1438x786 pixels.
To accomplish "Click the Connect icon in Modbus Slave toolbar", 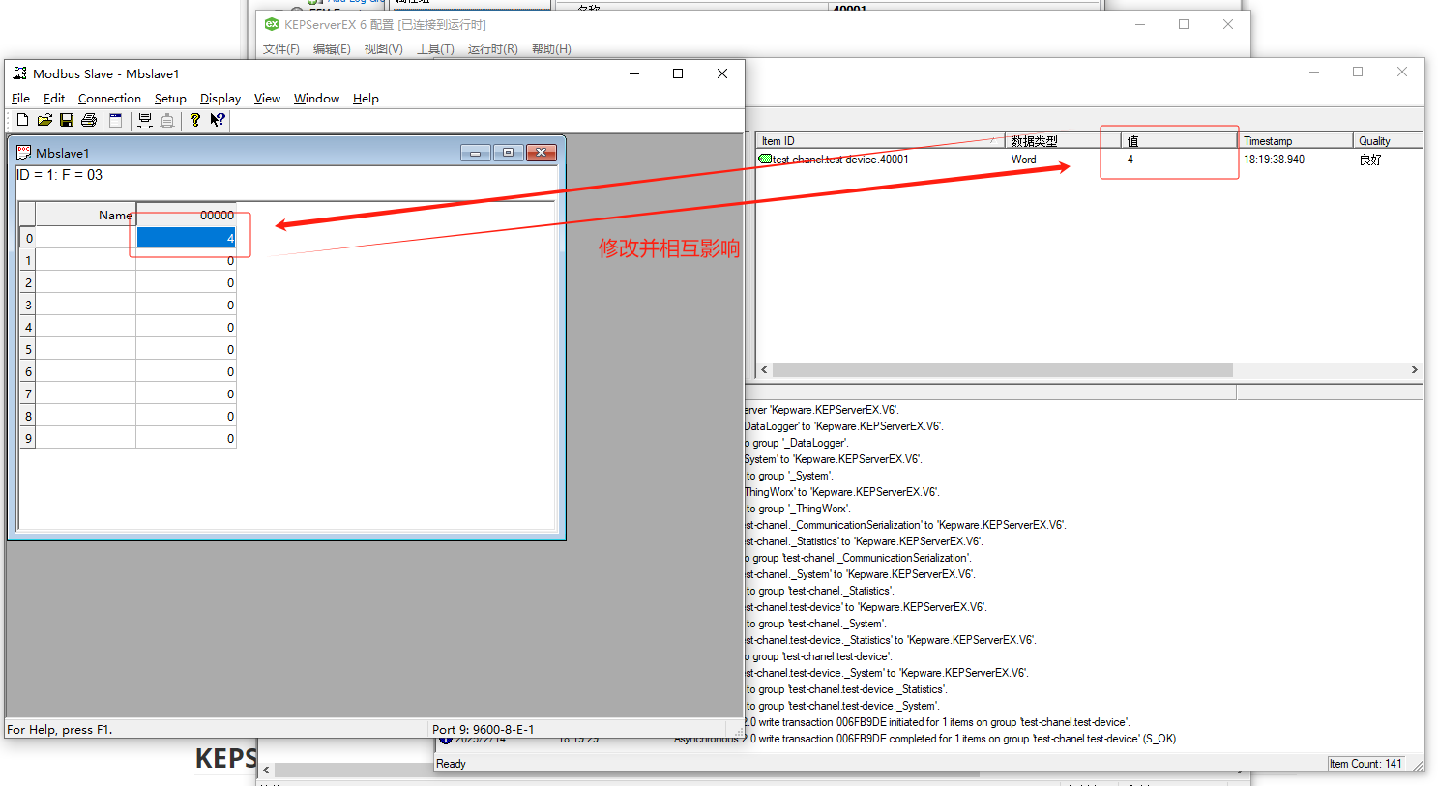I will [x=145, y=120].
